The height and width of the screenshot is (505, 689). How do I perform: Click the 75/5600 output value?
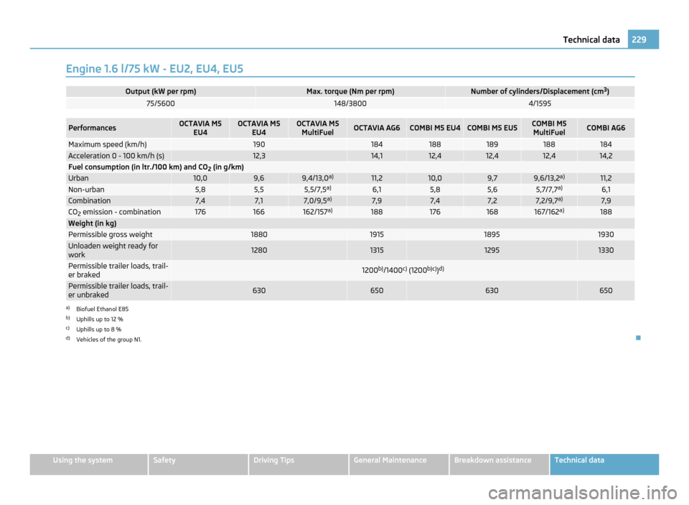click(160, 103)
